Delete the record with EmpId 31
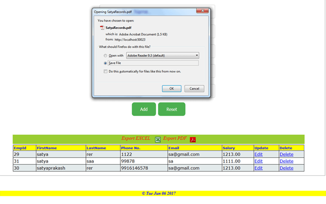 (286, 161)
